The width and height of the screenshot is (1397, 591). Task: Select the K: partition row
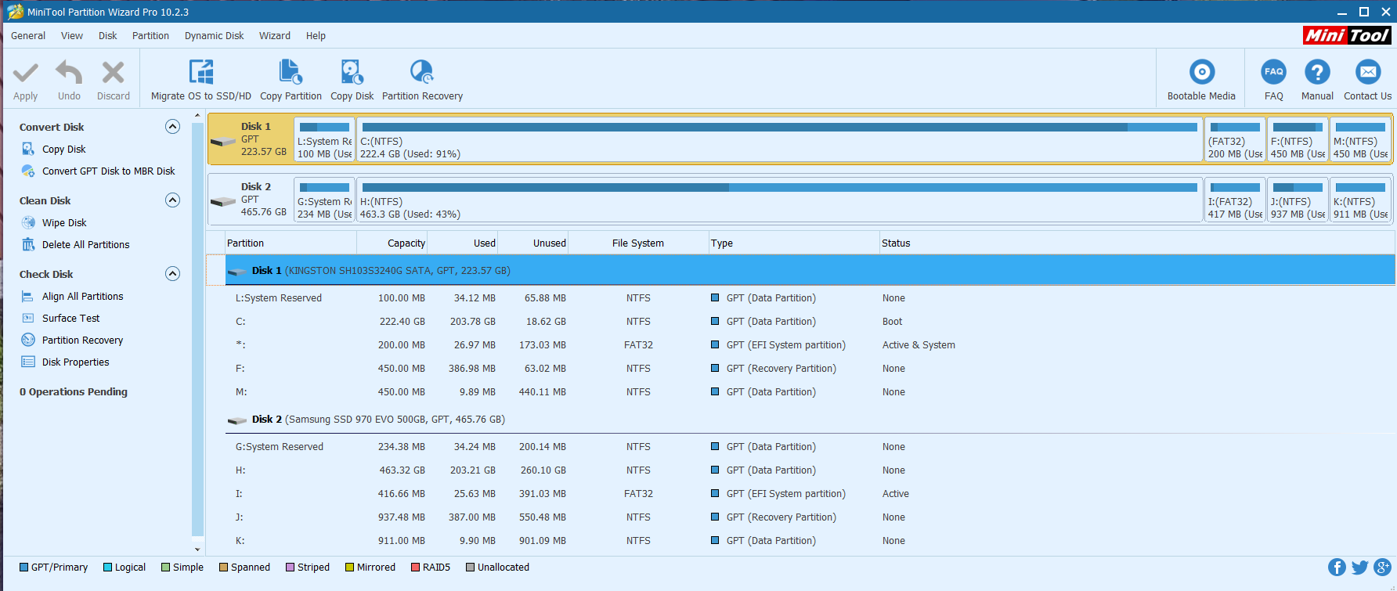(x=810, y=541)
